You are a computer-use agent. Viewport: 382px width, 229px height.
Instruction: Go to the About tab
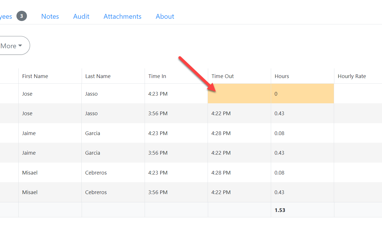165,16
